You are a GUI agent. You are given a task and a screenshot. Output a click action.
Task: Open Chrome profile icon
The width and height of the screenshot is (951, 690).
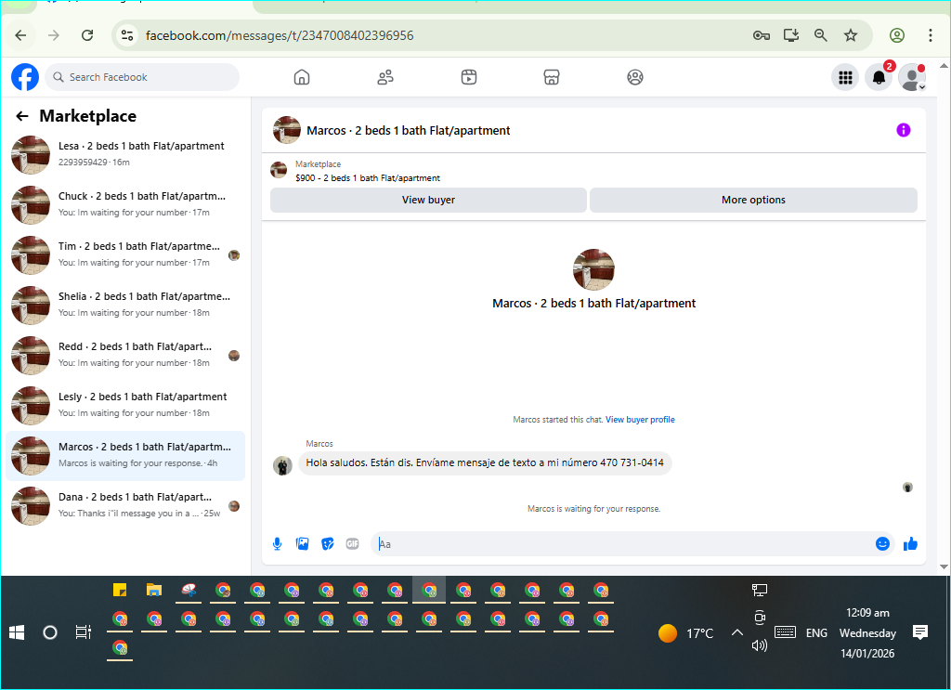(897, 35)
